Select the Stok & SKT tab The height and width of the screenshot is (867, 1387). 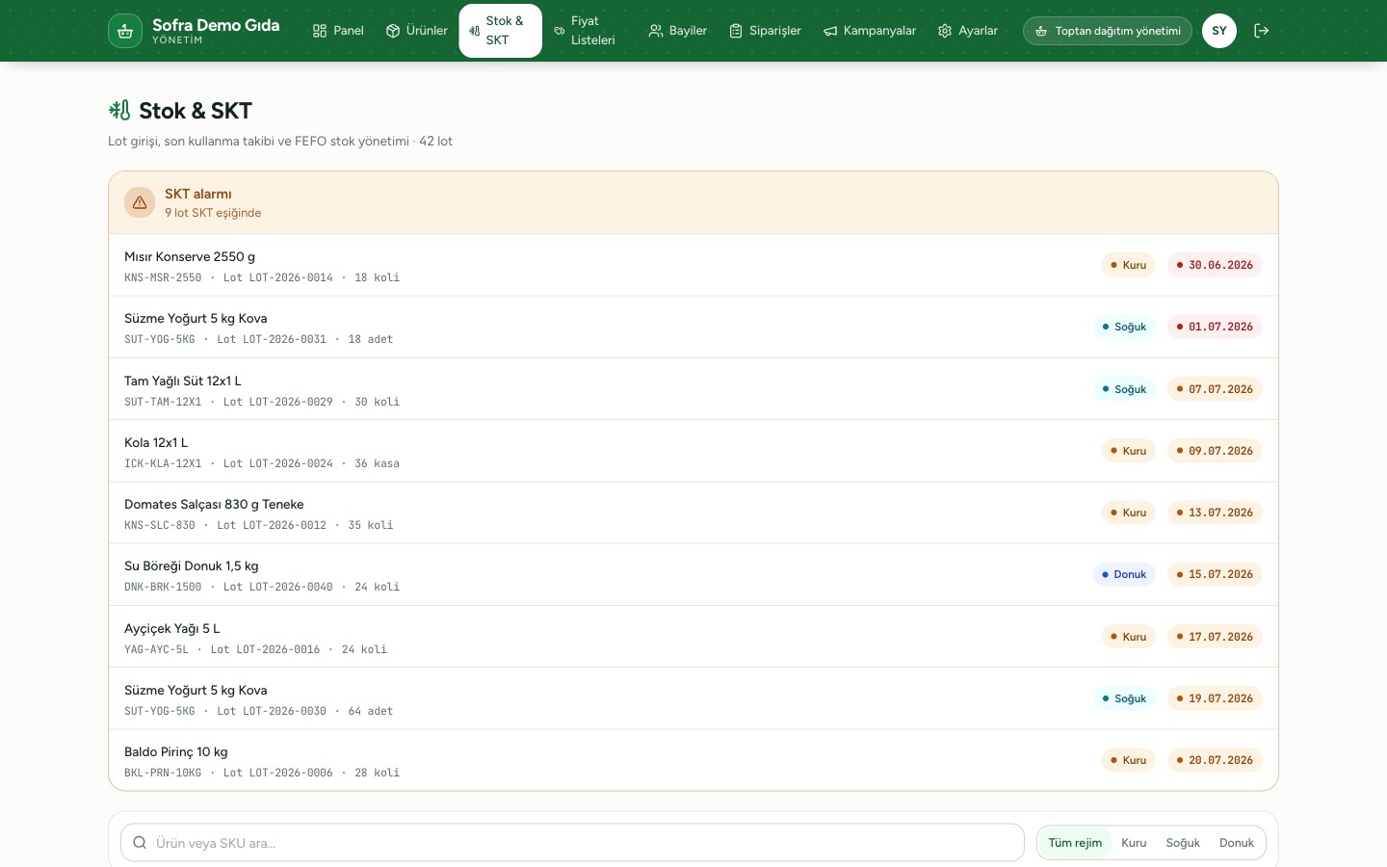click(501, 31)
